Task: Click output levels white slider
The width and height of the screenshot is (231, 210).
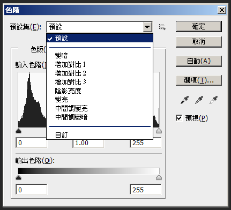Action: [x=159, y=177]
